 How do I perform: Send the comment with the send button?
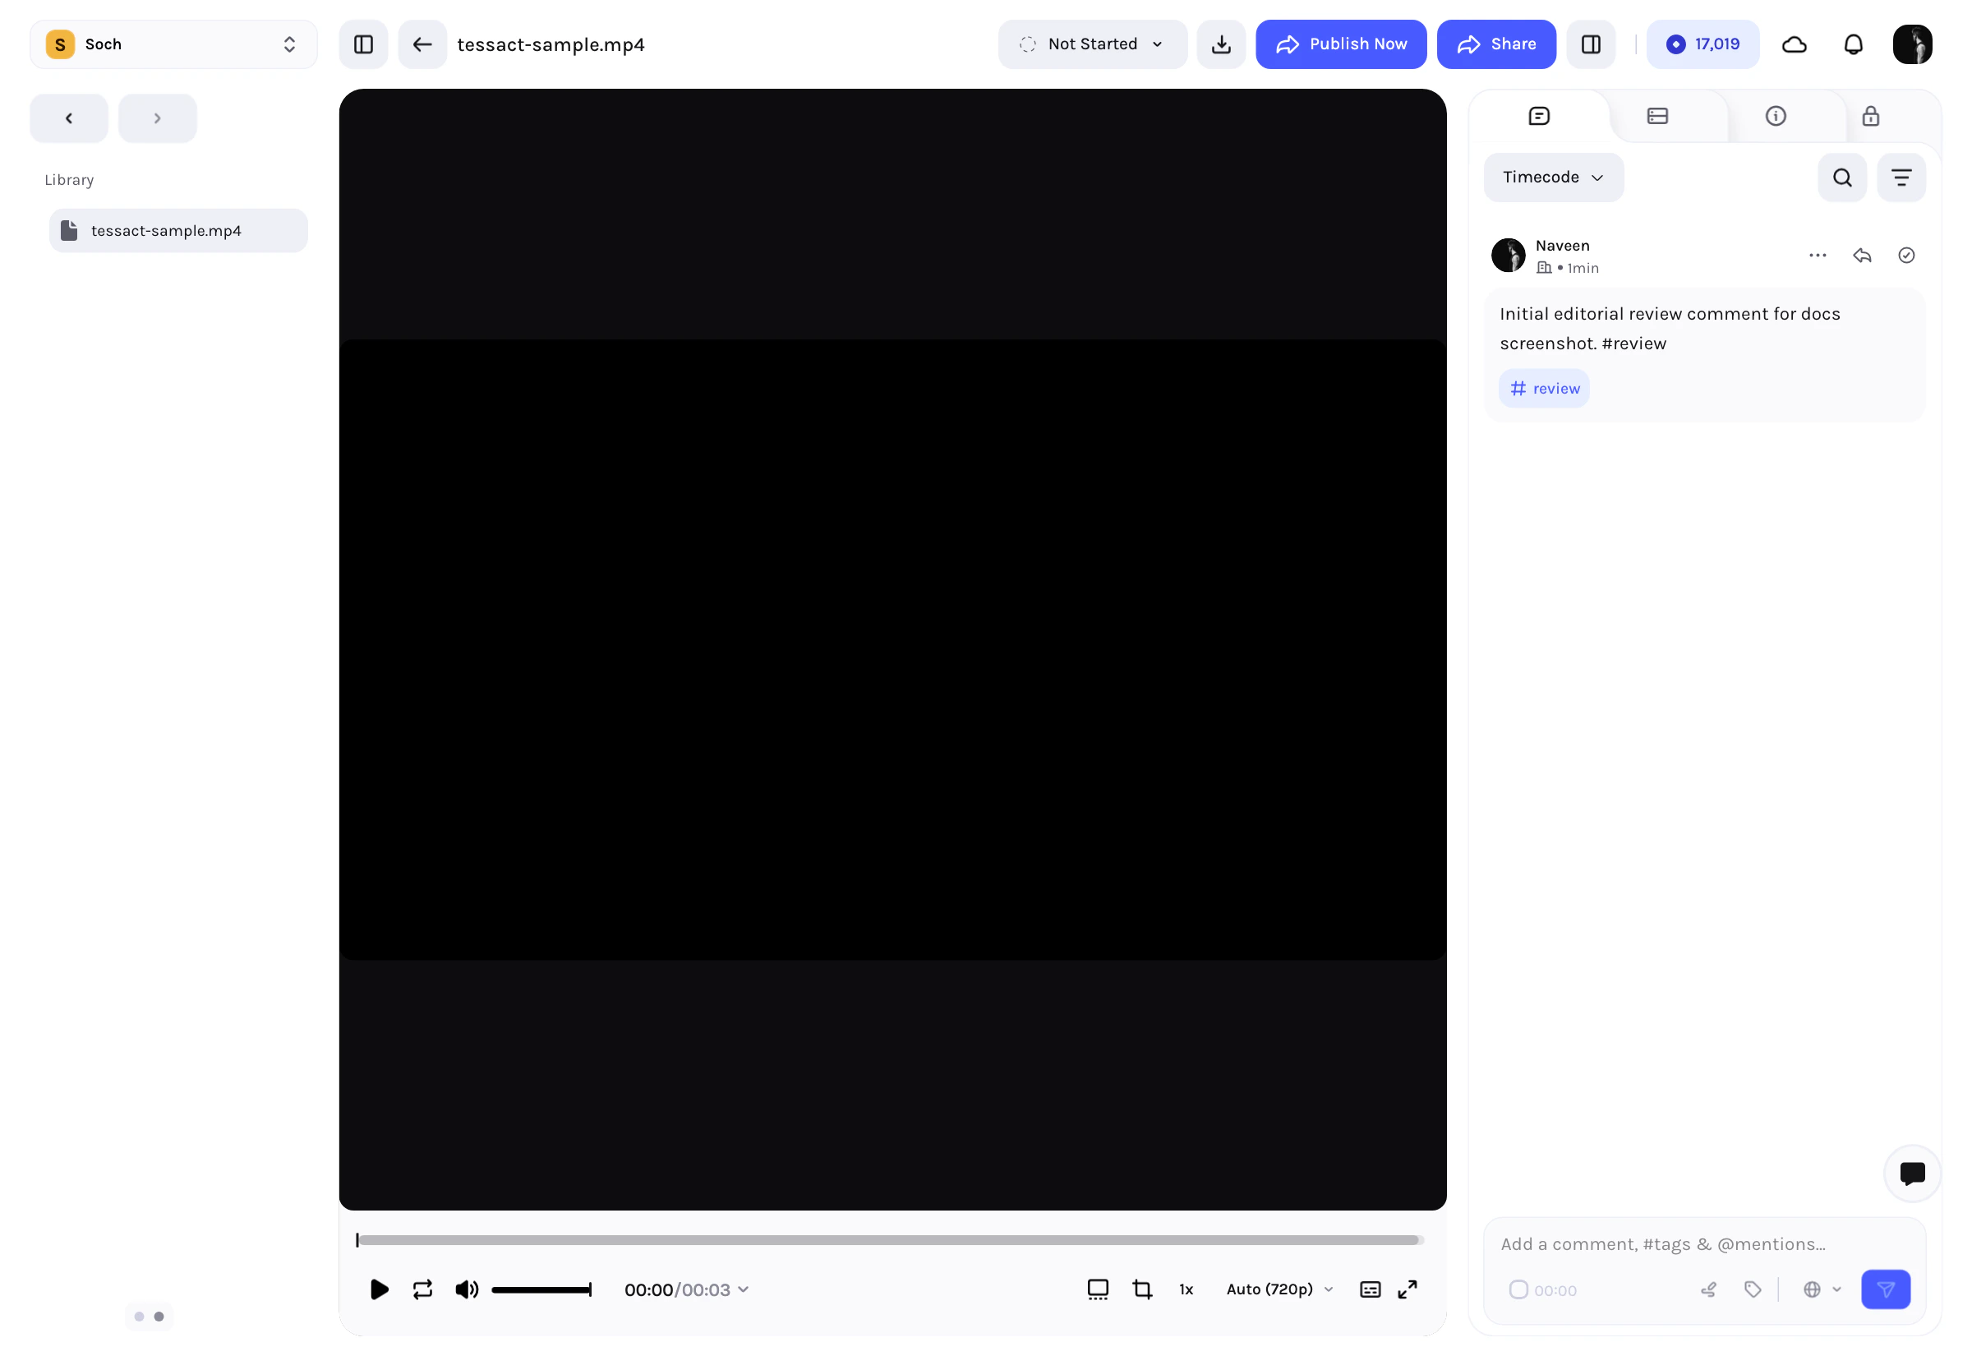coord(1886,1289)
